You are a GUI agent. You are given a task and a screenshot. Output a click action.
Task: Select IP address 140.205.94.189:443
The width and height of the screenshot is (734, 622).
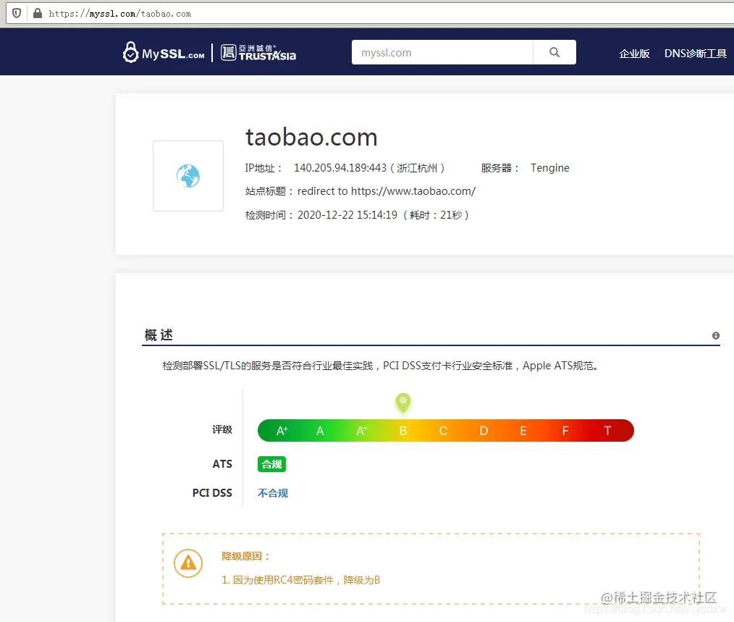(x=340, y=168)
